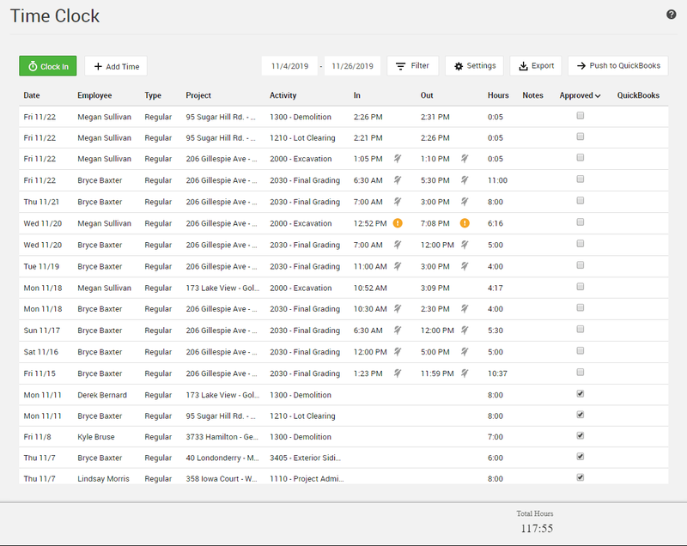Click the 3405 - Exterior Siding activity

click(x=306, y=458)
